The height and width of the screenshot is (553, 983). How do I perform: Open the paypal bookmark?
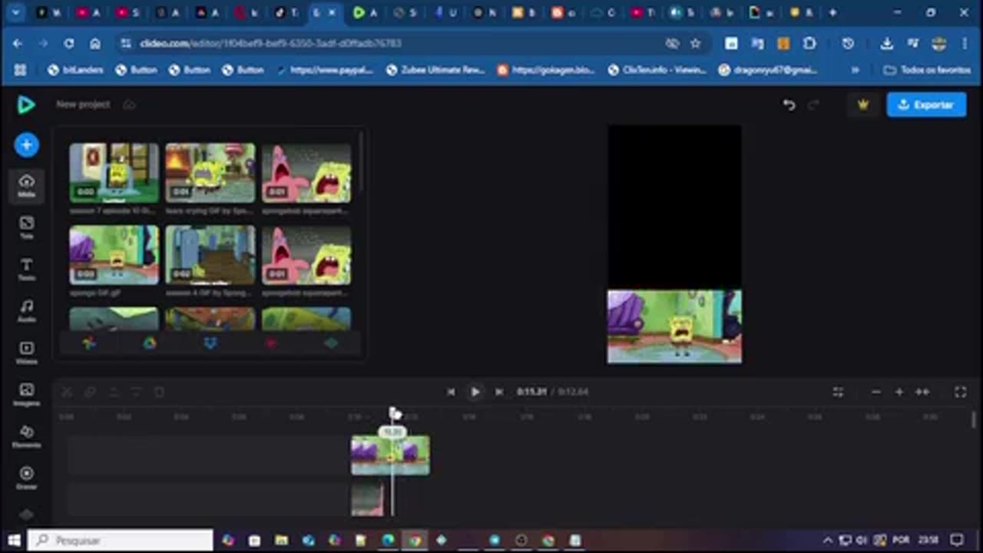324,70
